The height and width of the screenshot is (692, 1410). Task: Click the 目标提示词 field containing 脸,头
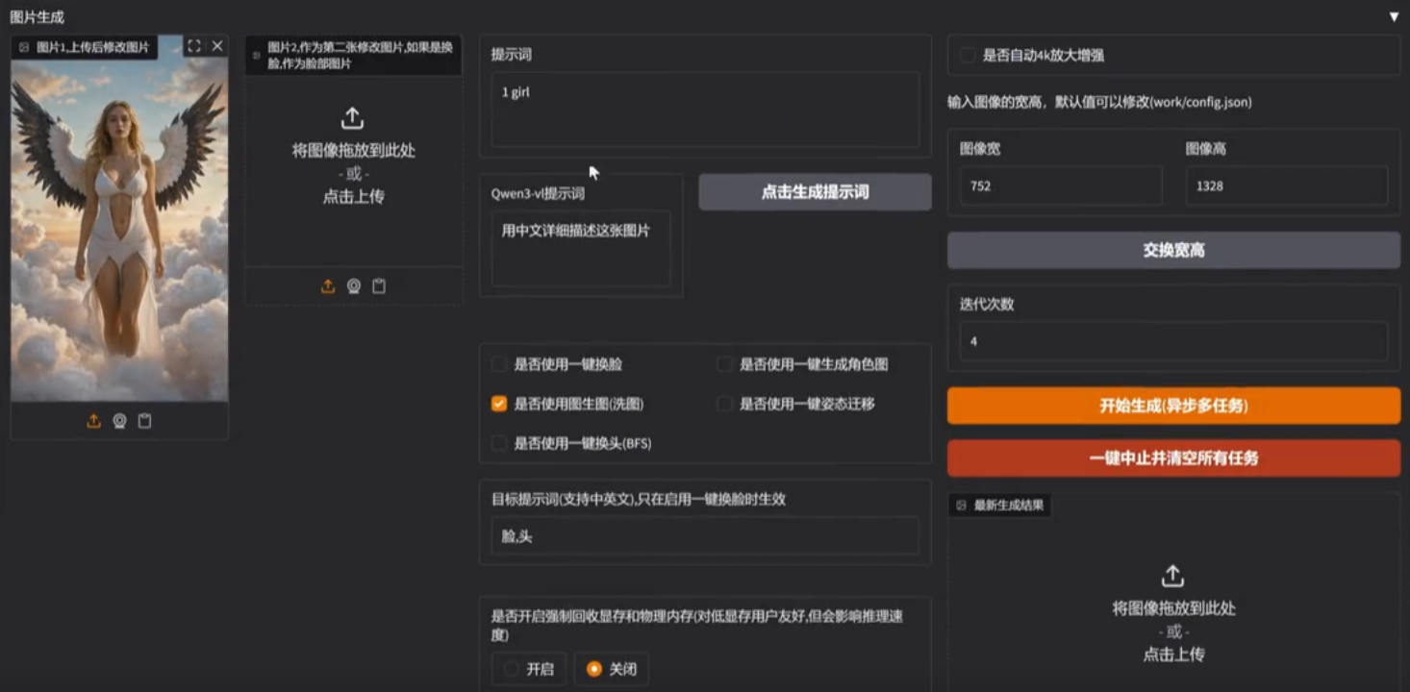coord(705,536)
